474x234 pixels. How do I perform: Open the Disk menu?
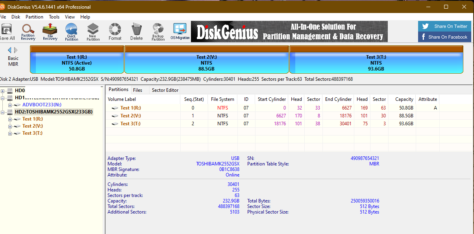point(16,17)
